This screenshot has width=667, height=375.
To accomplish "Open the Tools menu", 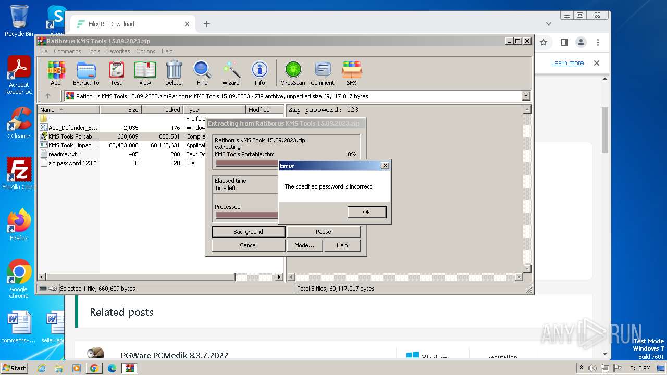I will [x=94, y=51].
